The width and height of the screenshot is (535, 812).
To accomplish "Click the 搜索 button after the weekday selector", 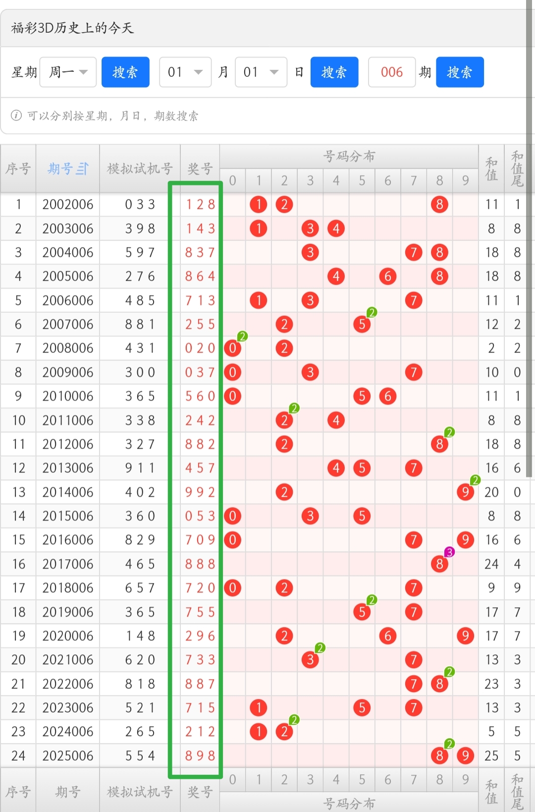I will click(125, 72).
